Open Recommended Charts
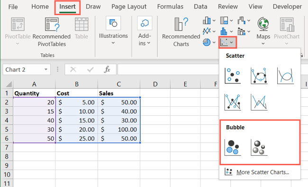 (181, 32)
